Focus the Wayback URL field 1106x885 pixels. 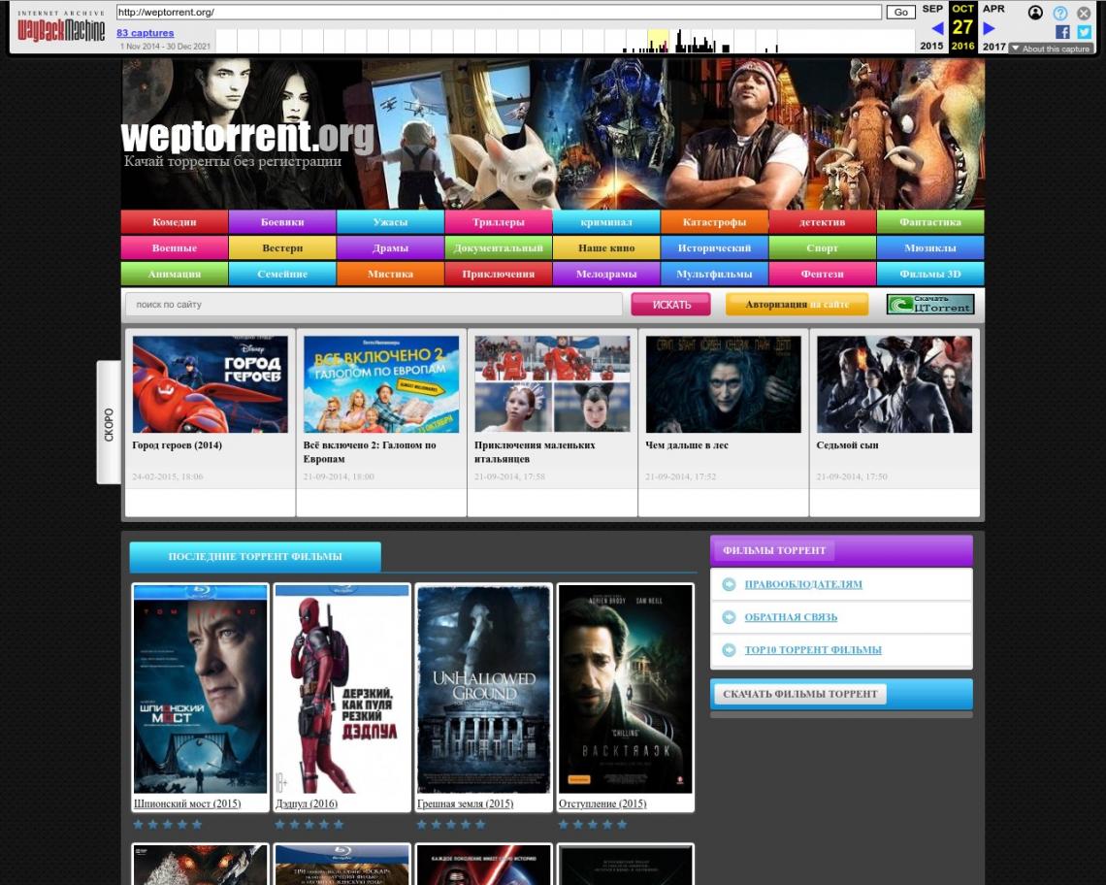point(499,12)
